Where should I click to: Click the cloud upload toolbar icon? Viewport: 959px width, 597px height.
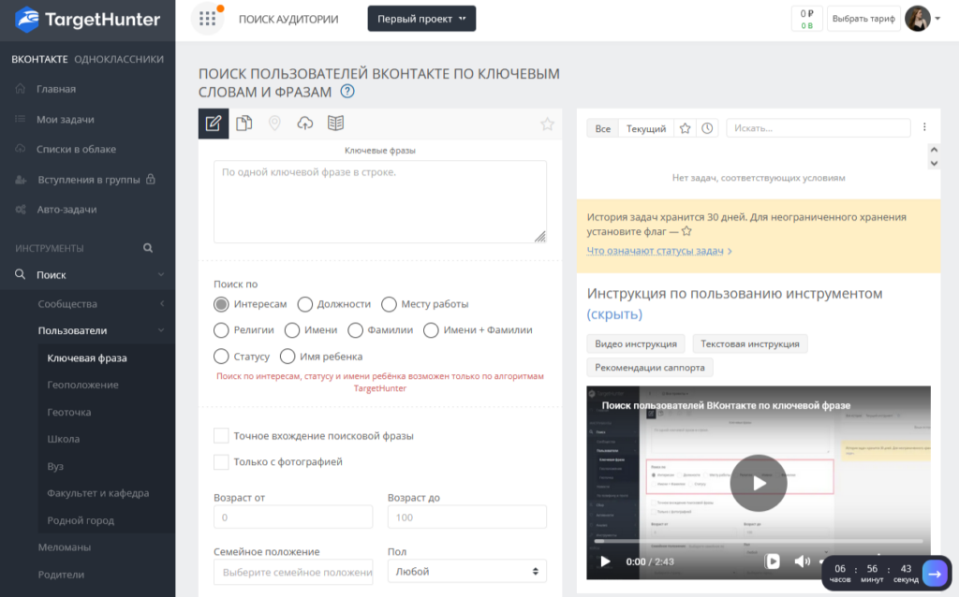(x=304, y=124)
